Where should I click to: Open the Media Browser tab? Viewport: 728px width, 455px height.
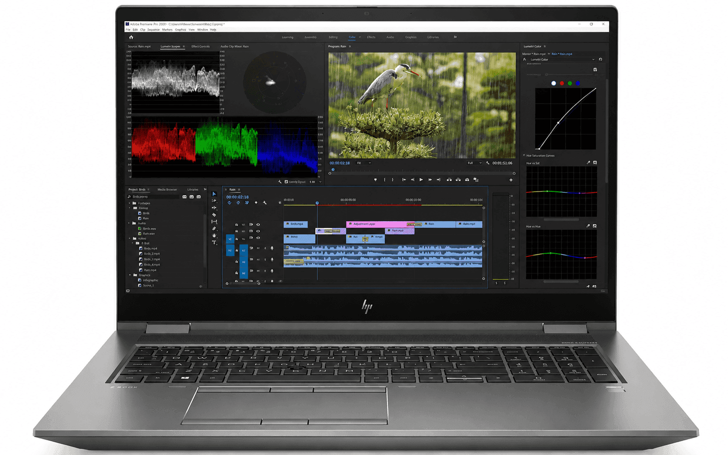pos(167,189)
